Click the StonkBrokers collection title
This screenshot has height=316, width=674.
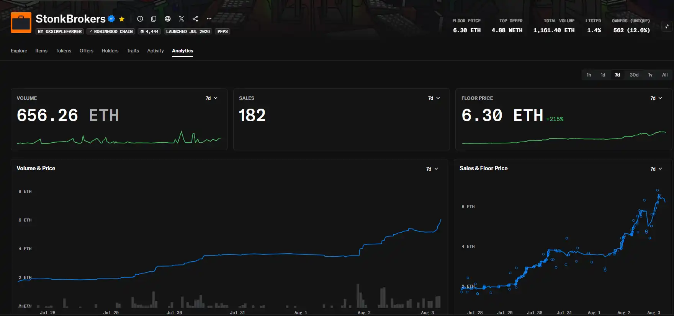70,19
